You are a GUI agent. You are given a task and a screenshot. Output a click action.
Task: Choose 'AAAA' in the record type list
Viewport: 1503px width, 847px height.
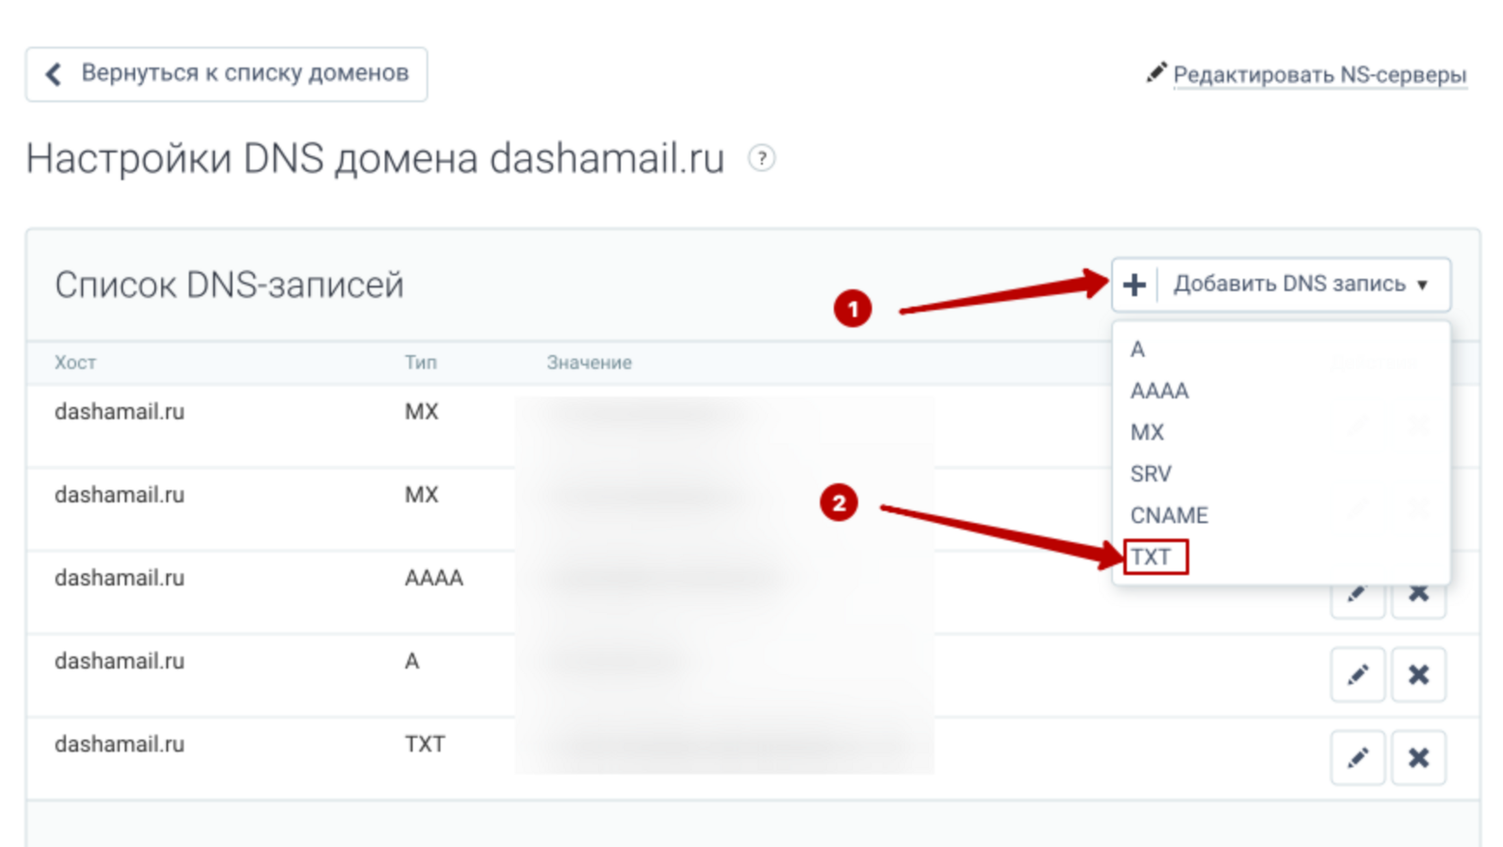coord(1159,391)
